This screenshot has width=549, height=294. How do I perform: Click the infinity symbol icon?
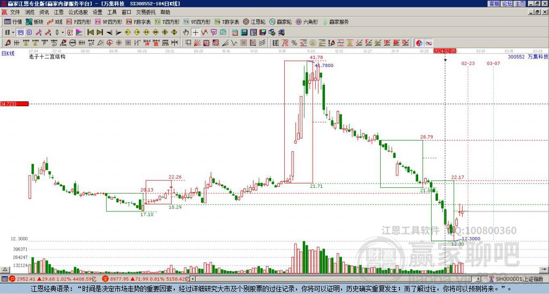(x=428, y=43)
